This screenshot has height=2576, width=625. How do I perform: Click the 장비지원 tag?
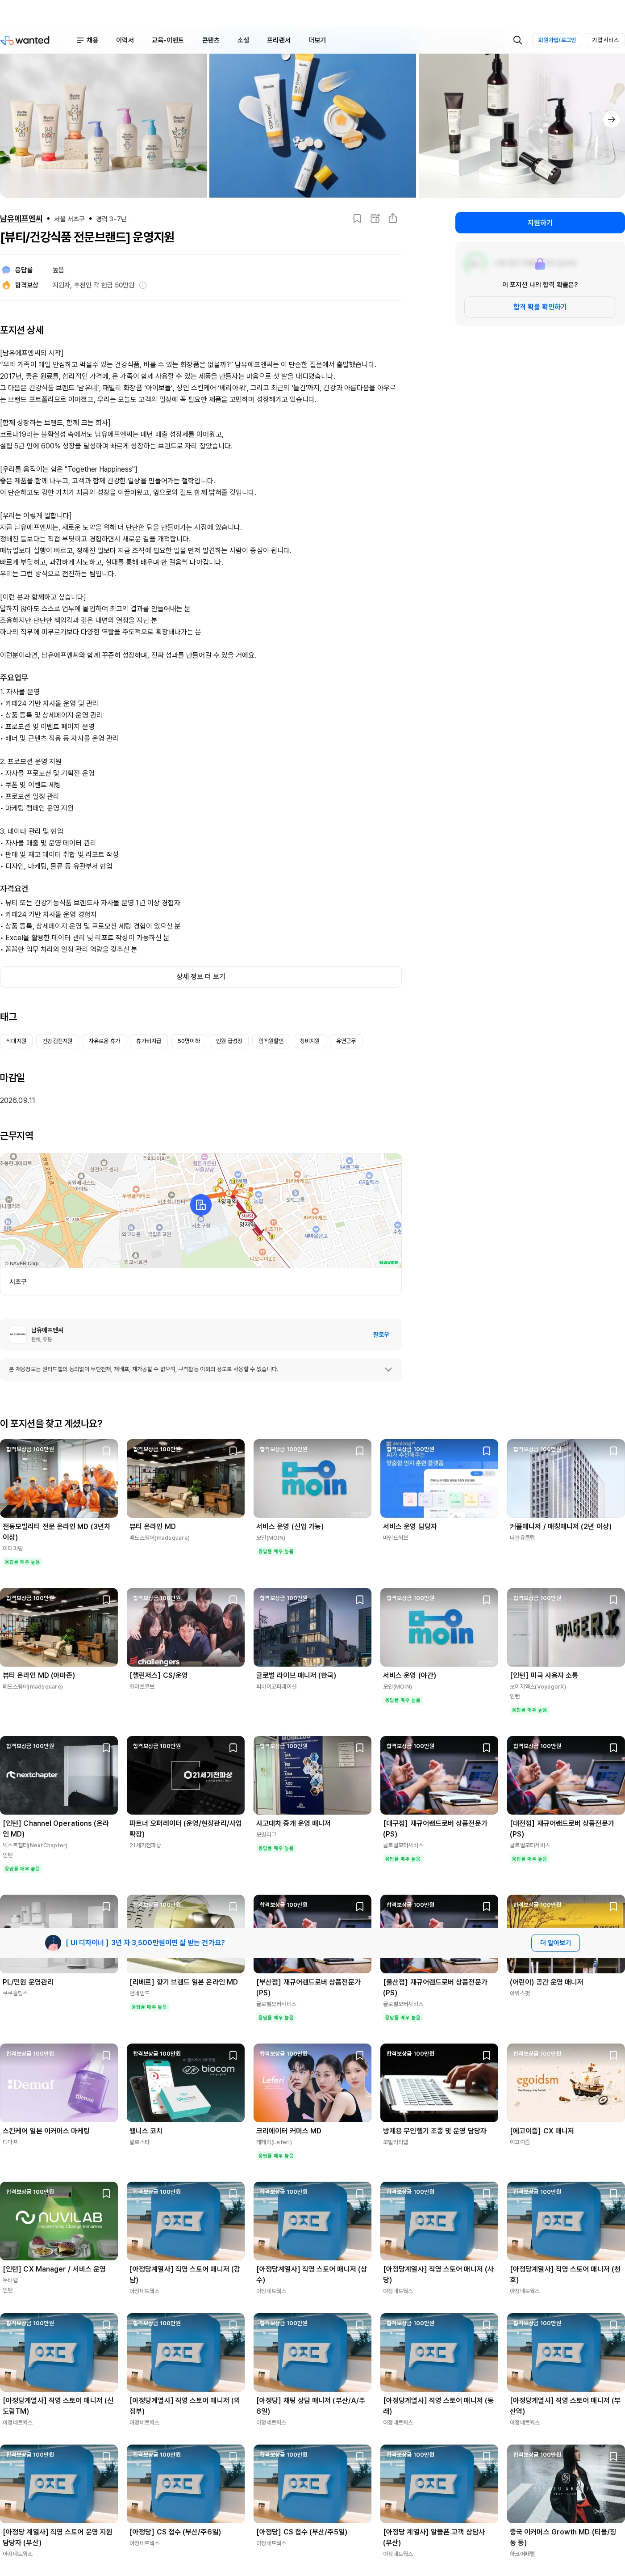[309, 1041]
